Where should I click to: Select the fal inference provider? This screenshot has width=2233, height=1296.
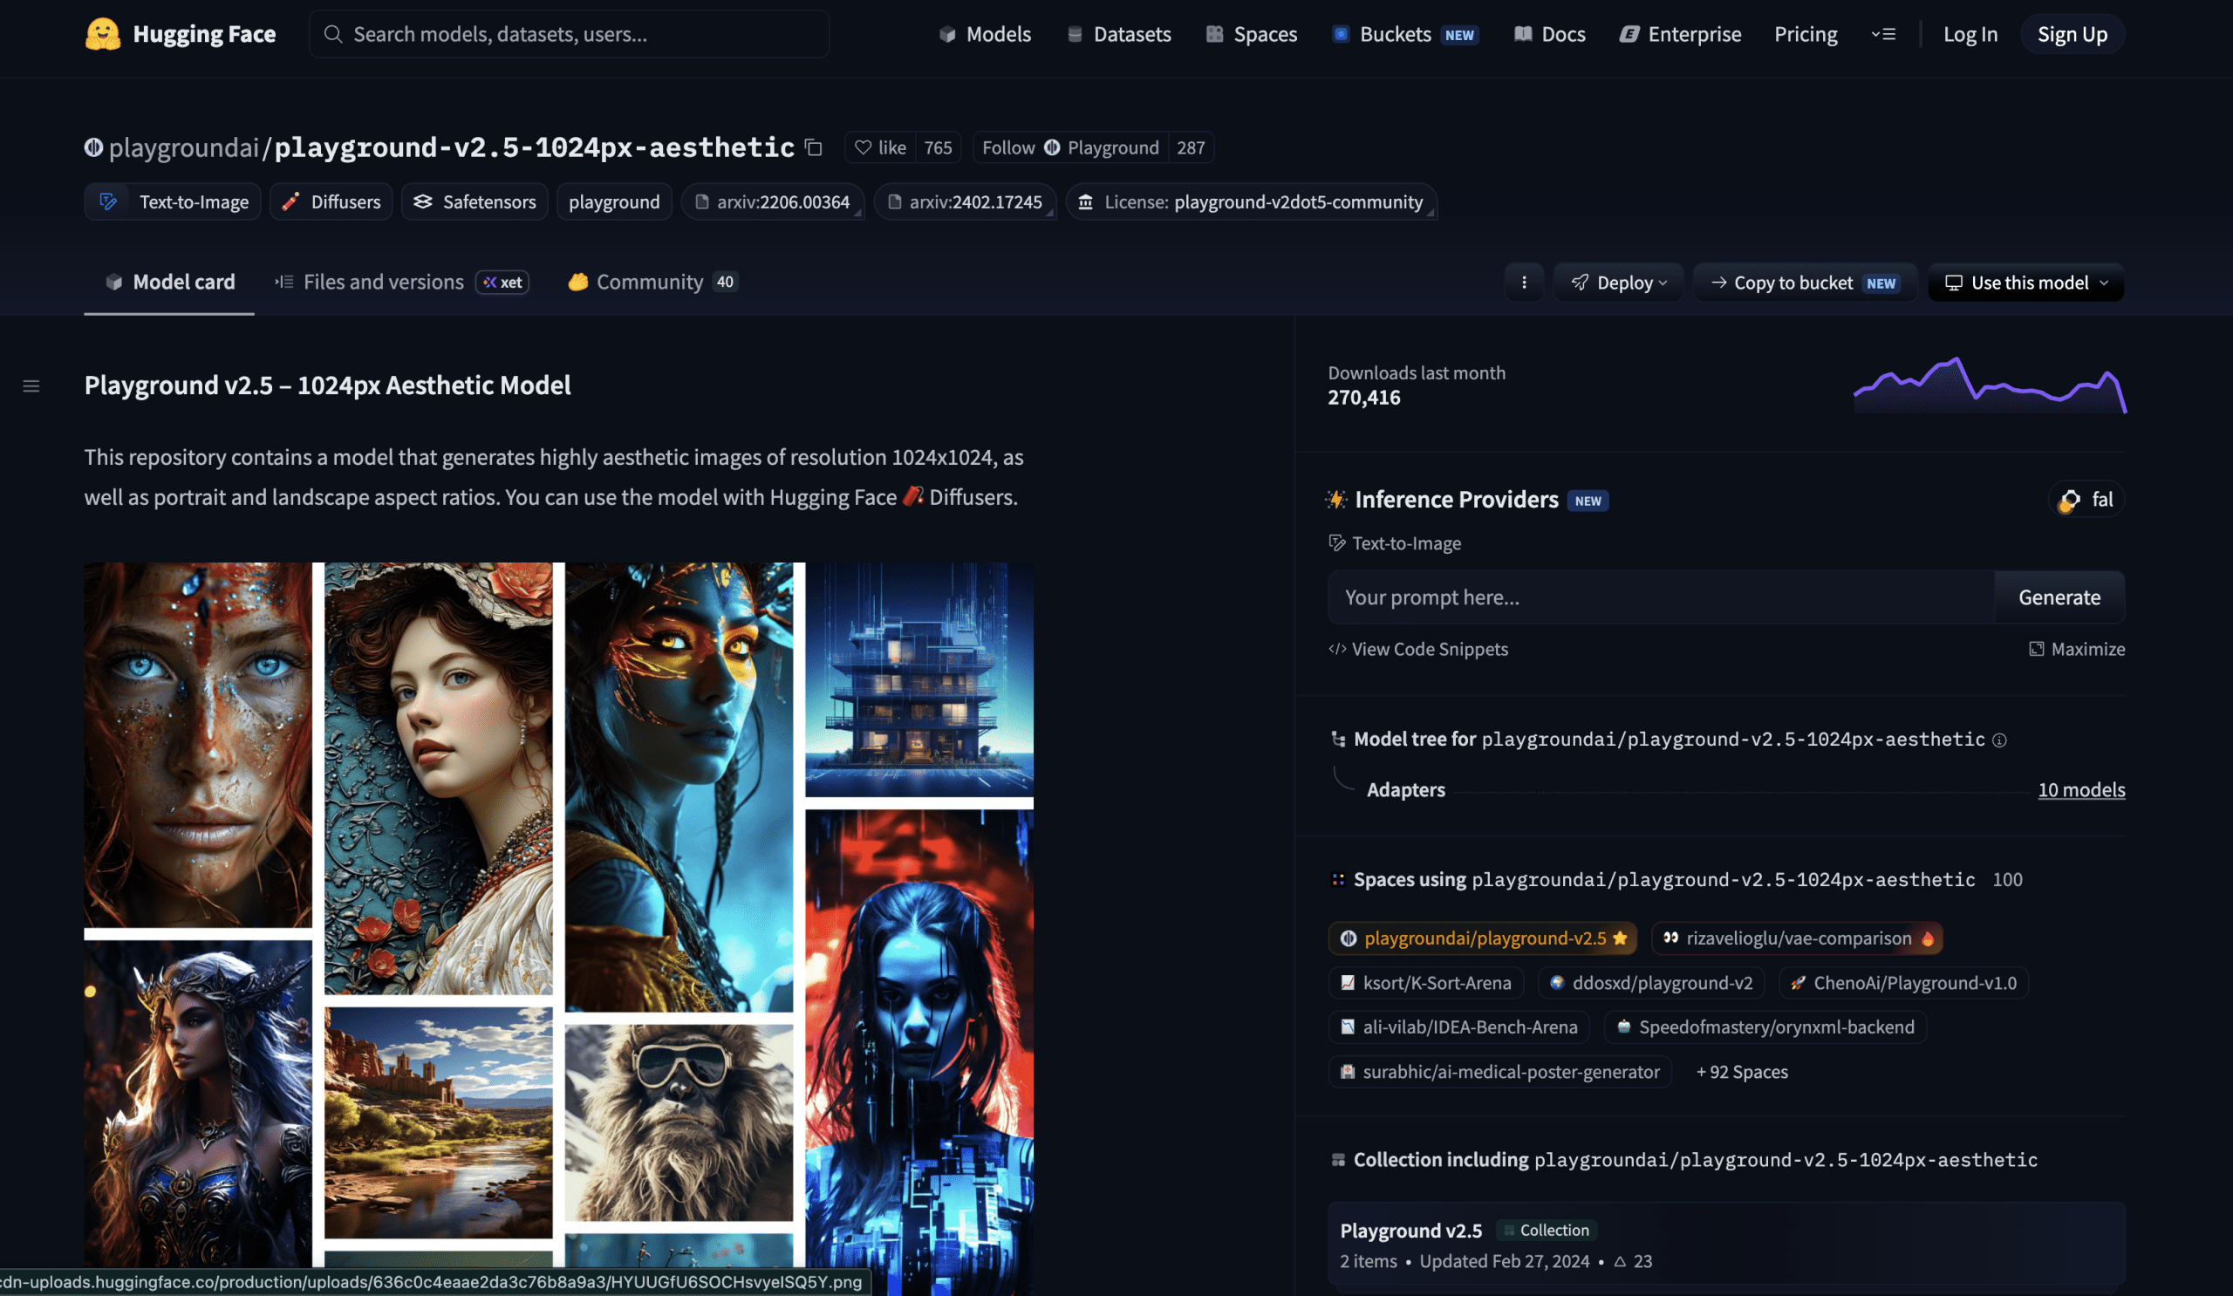coord(2086,500)
